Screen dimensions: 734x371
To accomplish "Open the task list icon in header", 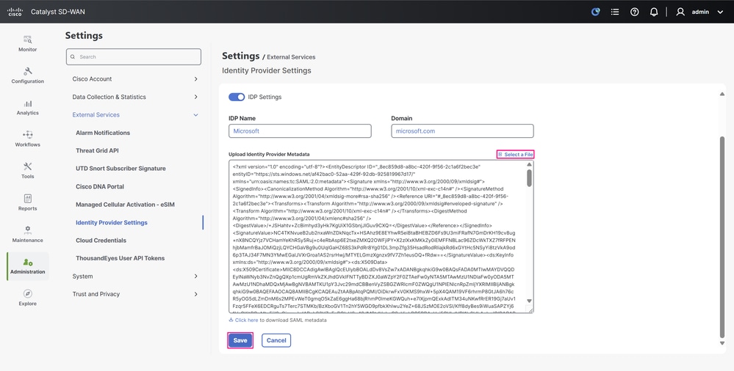I will [615, 12].
